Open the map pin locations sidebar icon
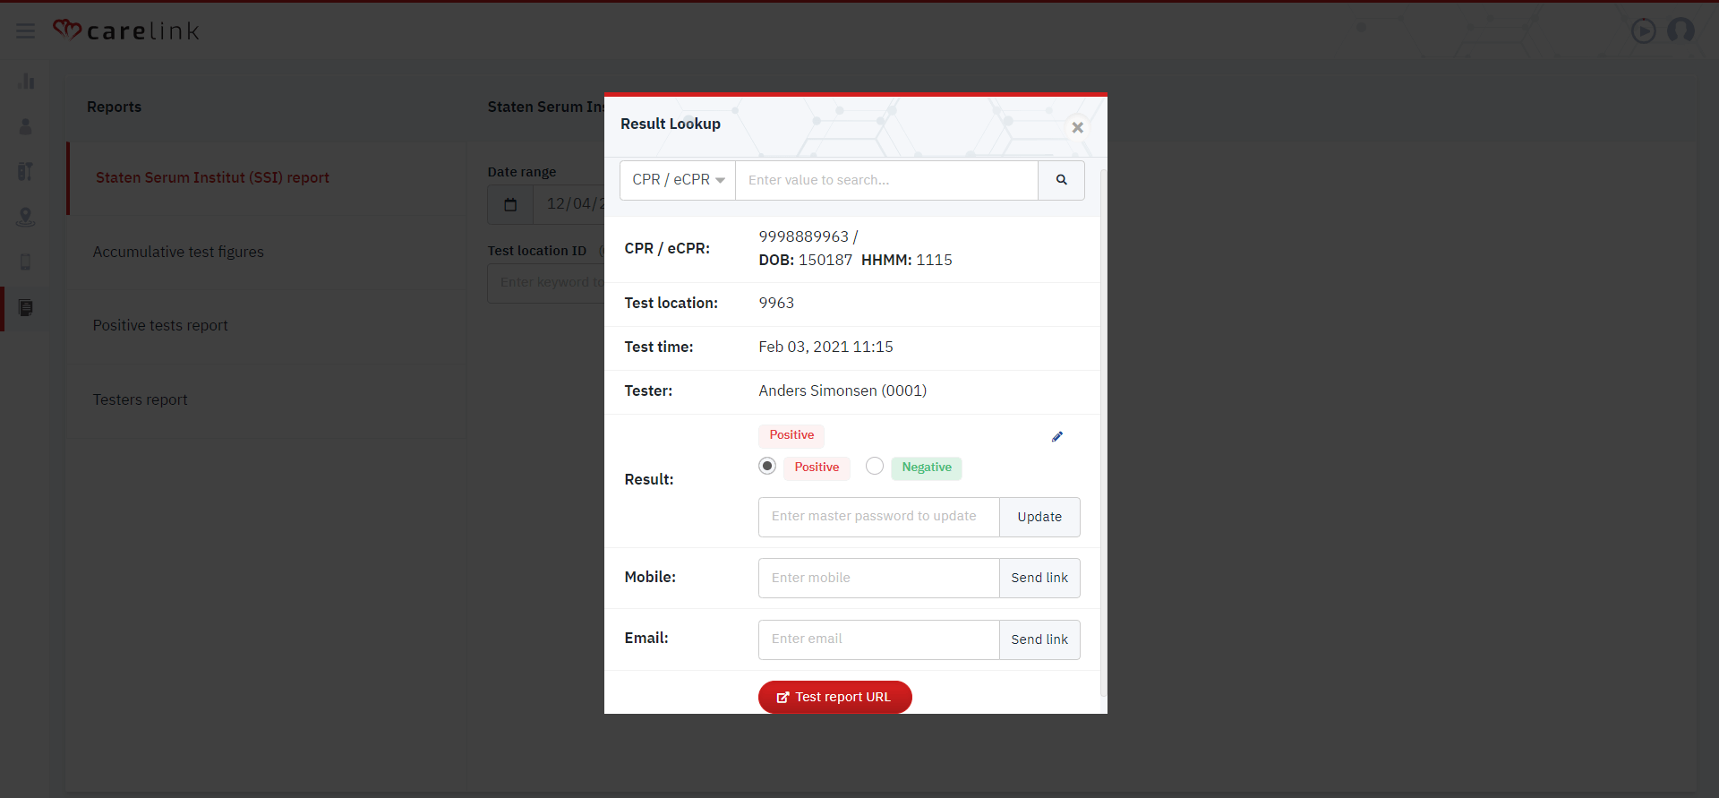1719x798 pixels. 26,217
